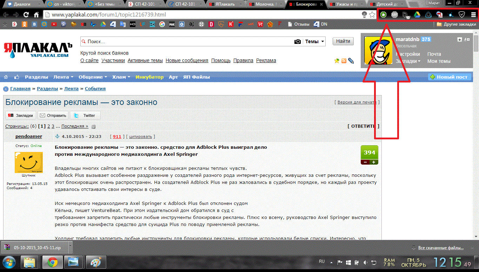The height and width of the screenshot is (272, 479).
Task: Open the FOX bookmark icon
Action: pos(172,25)
